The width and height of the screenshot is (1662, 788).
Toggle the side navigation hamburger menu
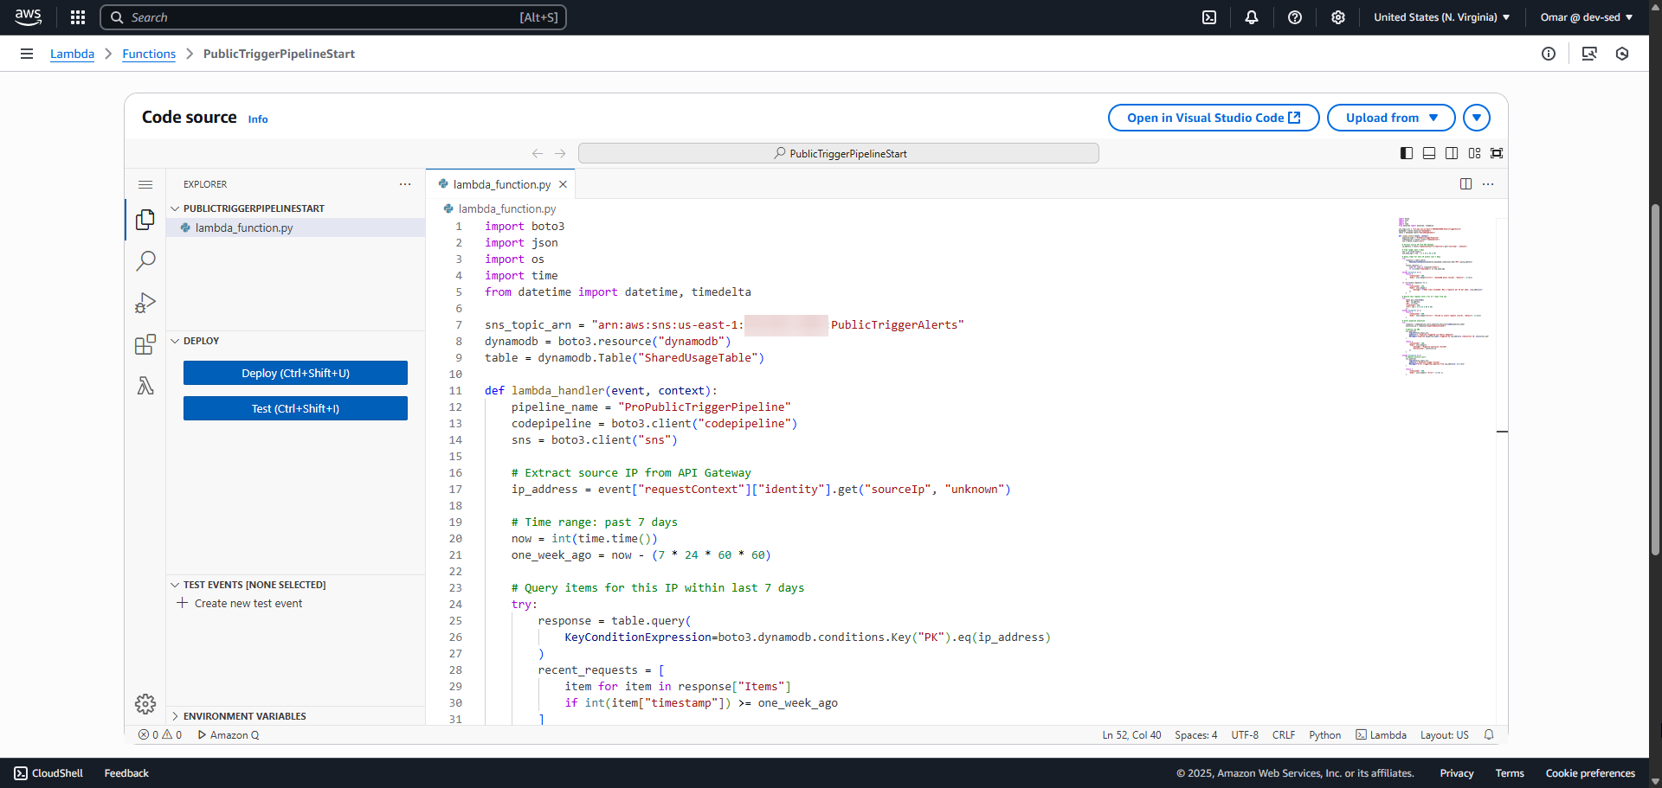coord(27,54)
